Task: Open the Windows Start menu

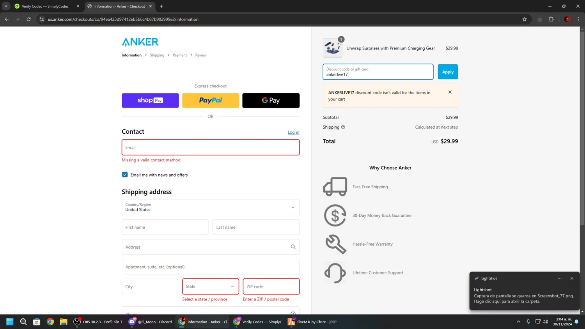Action: [x=10, y=322]
